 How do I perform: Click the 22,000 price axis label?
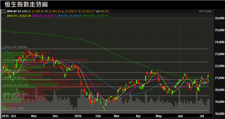(219, 66)
